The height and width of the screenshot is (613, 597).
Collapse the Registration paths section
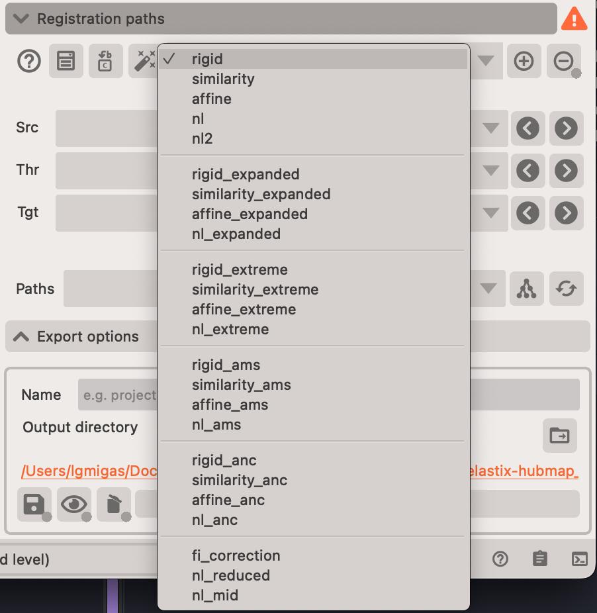click(x=21, y=19)
